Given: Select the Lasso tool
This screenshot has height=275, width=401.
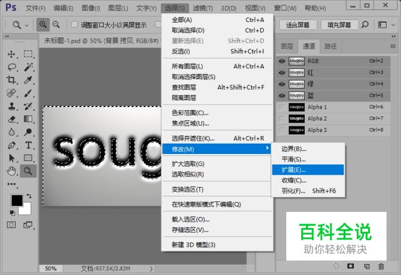Looking at the screenshot, I should (x=12, y=67).
